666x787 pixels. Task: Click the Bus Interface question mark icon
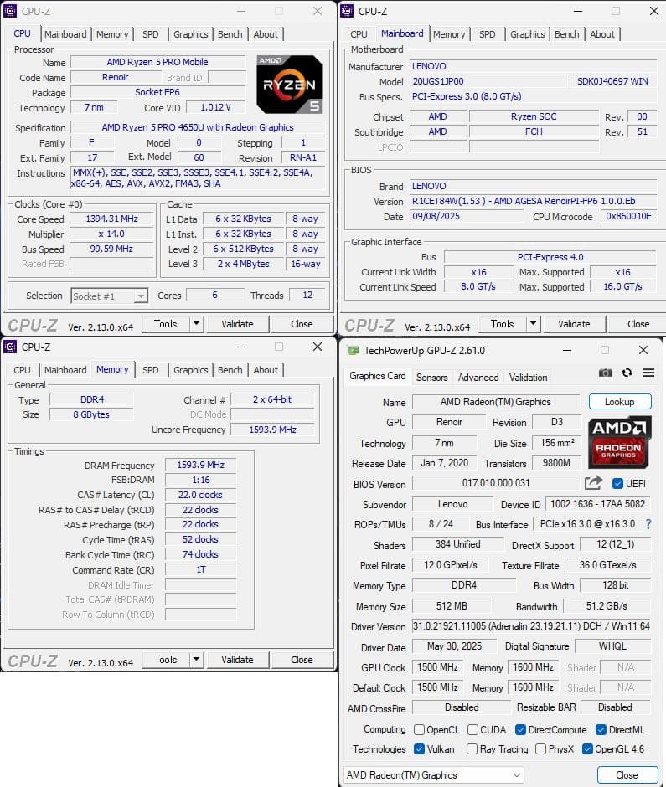[x=648, y=524]
